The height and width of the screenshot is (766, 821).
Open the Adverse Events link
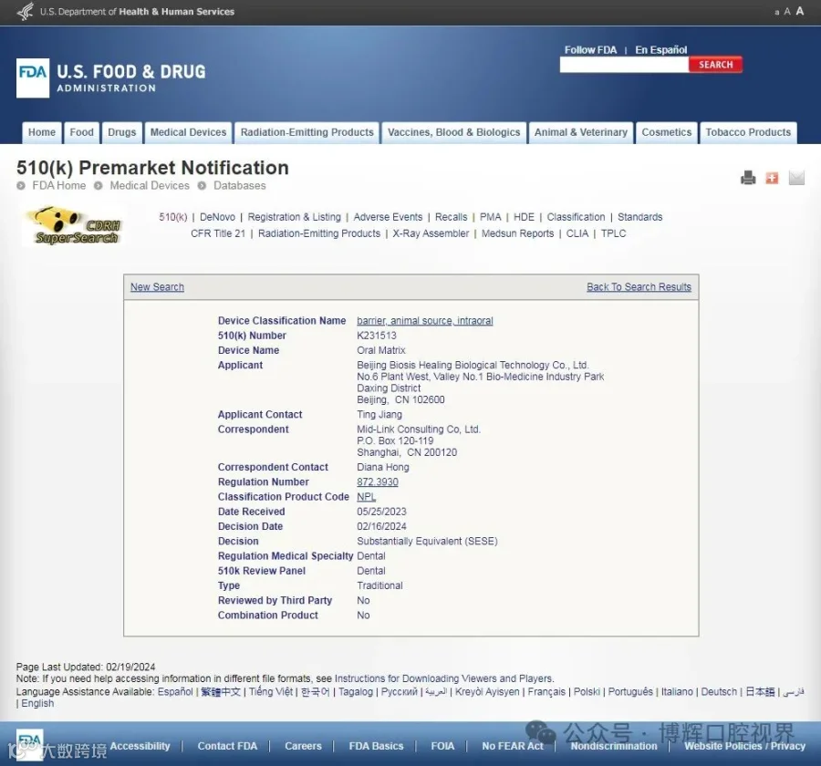pyautogui.click(x=388, y=217)
